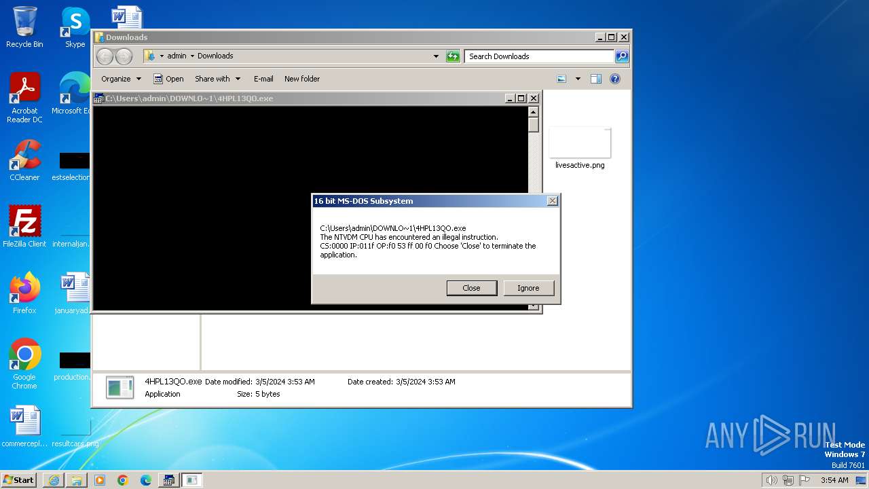Click the Show desktop button
This screenshot has height=489, width=869.
862,480
